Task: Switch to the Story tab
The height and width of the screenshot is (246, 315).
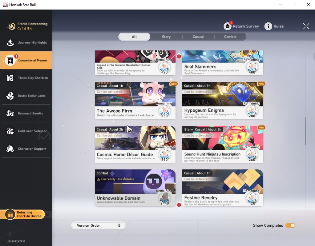Action: [166, 37]
